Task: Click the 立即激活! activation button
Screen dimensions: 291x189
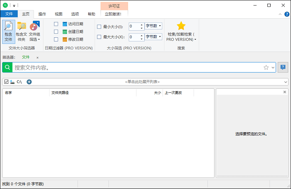Action: point(114,14)
